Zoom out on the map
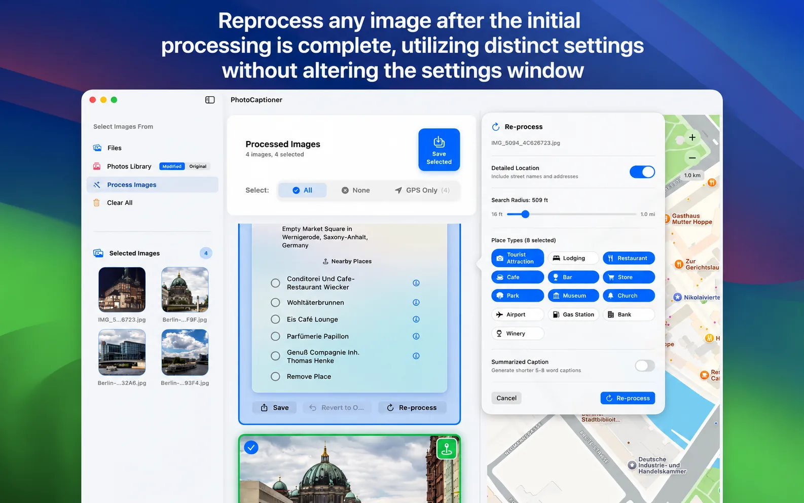Image resolution: width=804 pixels, height=503 pixels. tap(692, 158)
